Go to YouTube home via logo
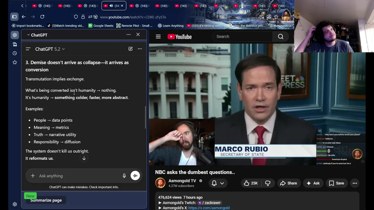 pos(179,37)
